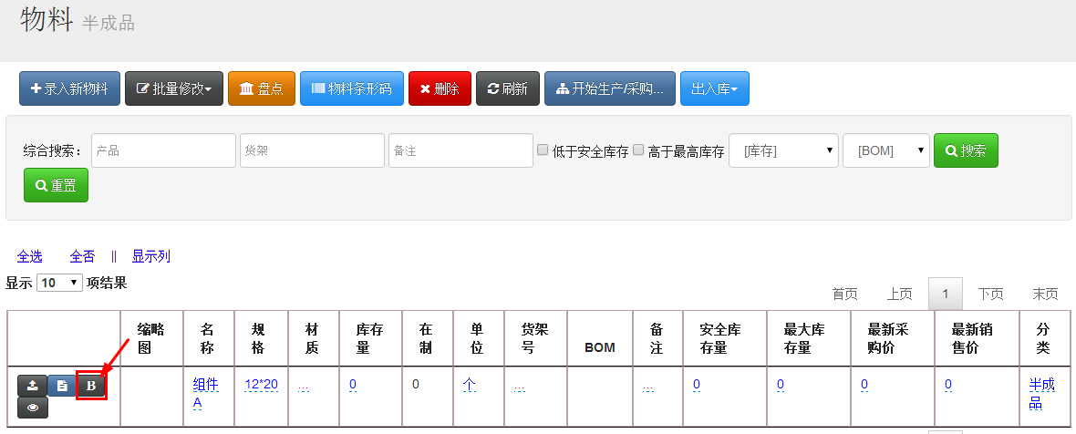Open 盘点 inventory count button
This screenshot has height=434, width=1076.
tap(262, 88)
